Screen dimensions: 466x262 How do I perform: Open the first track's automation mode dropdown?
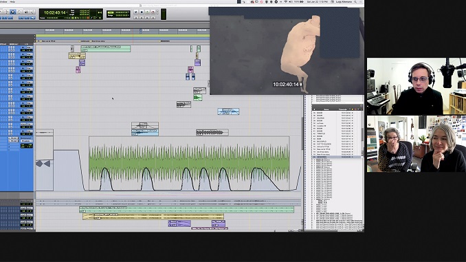(x=30, y=47)
